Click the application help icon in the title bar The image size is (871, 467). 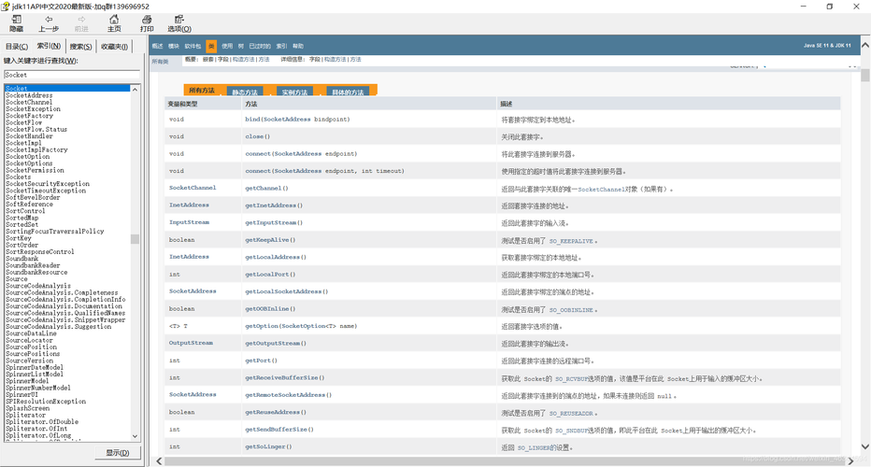point(7,7)
